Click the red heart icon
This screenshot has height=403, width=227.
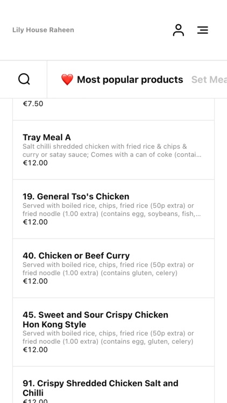tap(67, 80)
